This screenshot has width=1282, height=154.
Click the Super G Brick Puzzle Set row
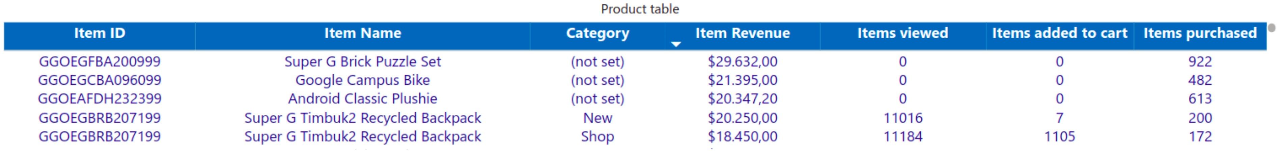tap(362, 62)
